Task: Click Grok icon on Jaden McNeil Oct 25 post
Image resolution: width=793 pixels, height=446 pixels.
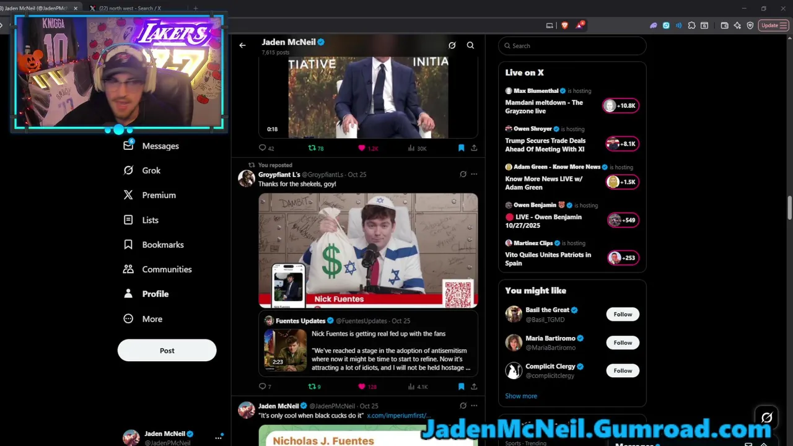Action: [x=463, y=406]
